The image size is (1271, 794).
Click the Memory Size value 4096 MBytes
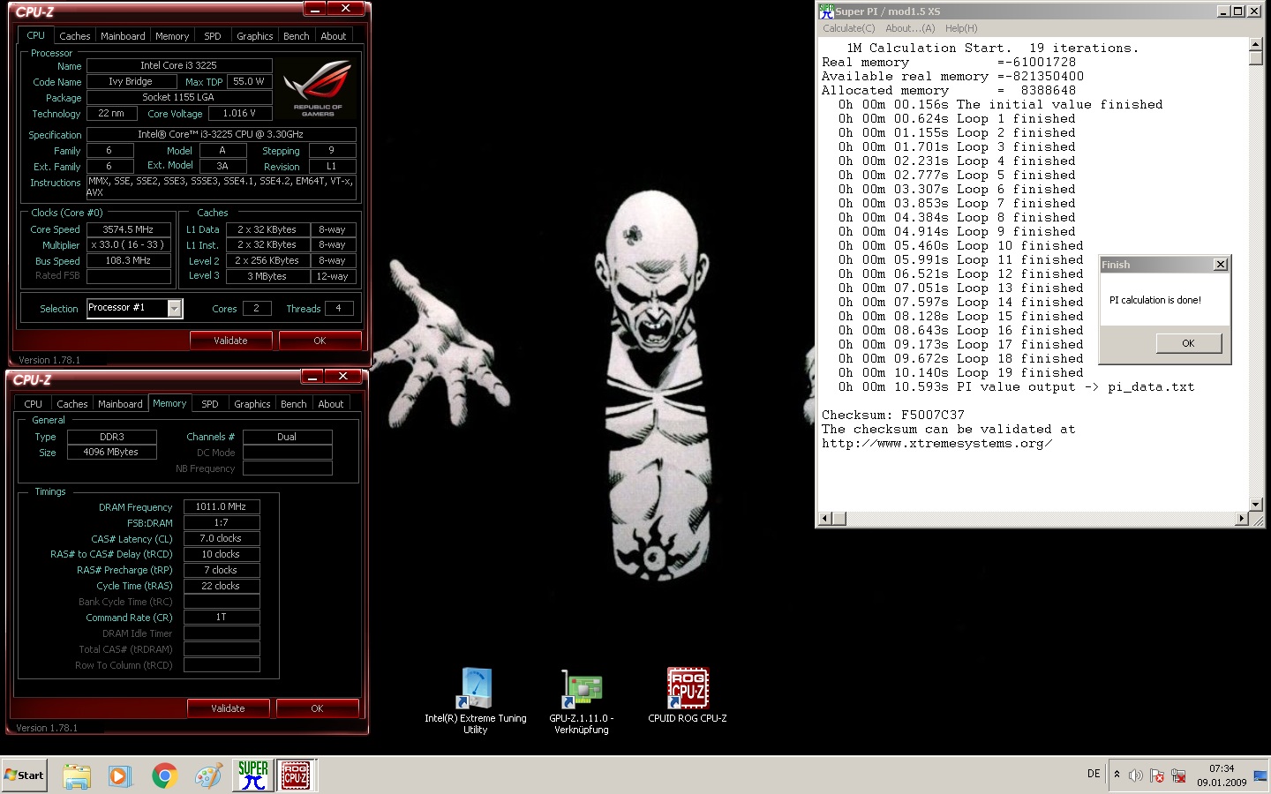[112, 452]
